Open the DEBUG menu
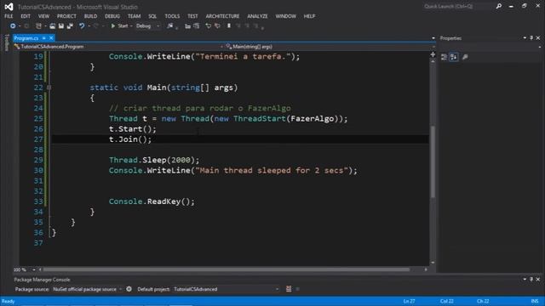 (112, 16)
